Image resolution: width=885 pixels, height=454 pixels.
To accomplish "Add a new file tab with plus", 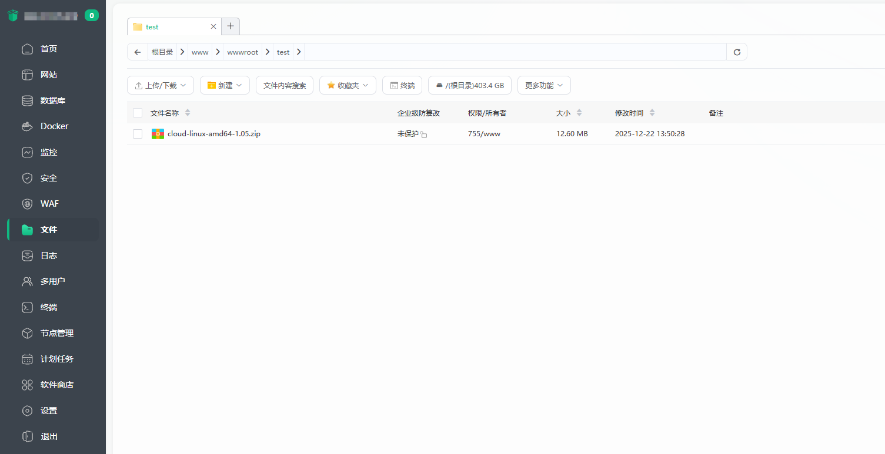I will click(231, 26).
